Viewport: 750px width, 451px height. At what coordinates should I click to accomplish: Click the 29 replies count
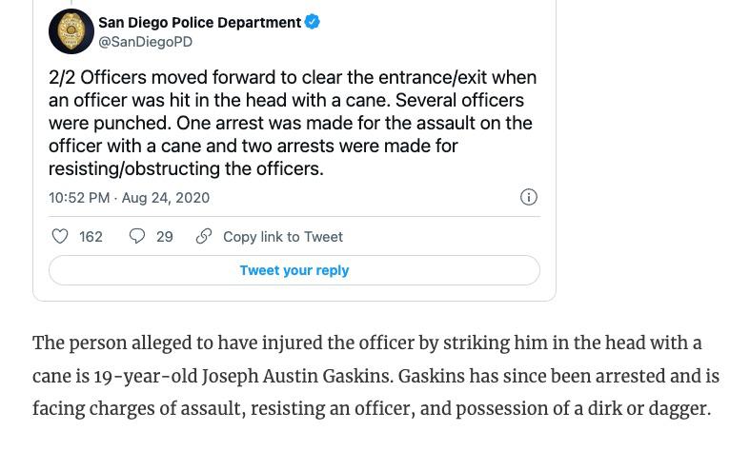[165, 237]
